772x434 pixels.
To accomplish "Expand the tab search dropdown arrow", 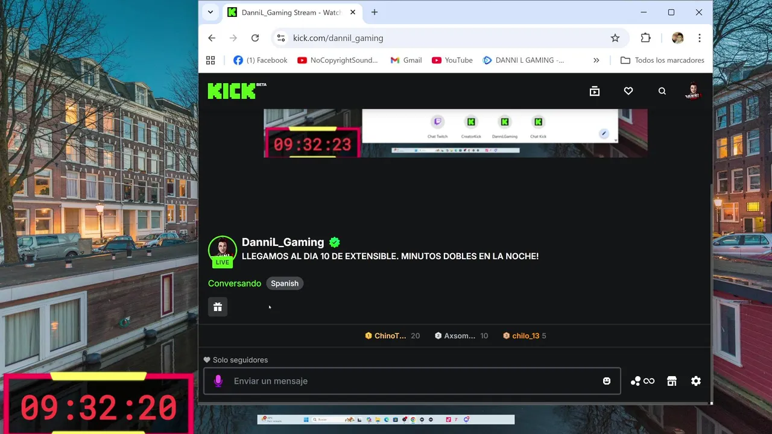I will pos(210,12).
